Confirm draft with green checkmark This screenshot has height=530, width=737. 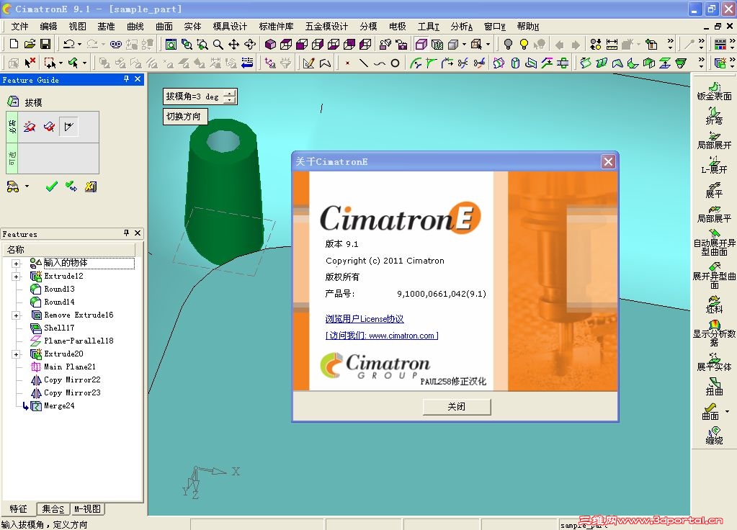coord(52,187)
